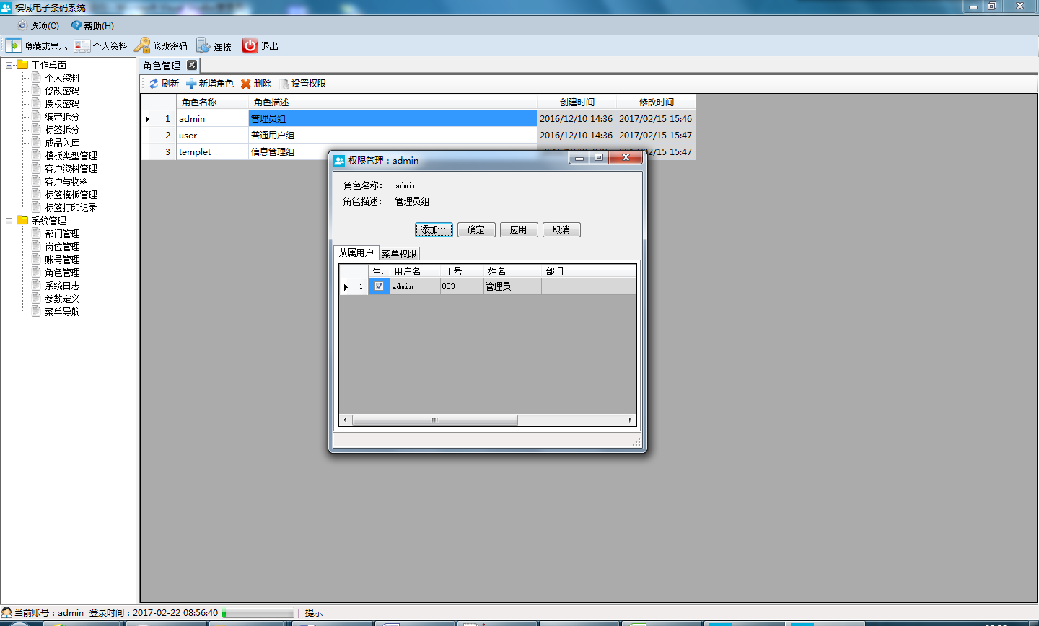Collapse the 系统管理 tree folder
The height and width of the screenshot is (626, 1039).
point(9,221)
